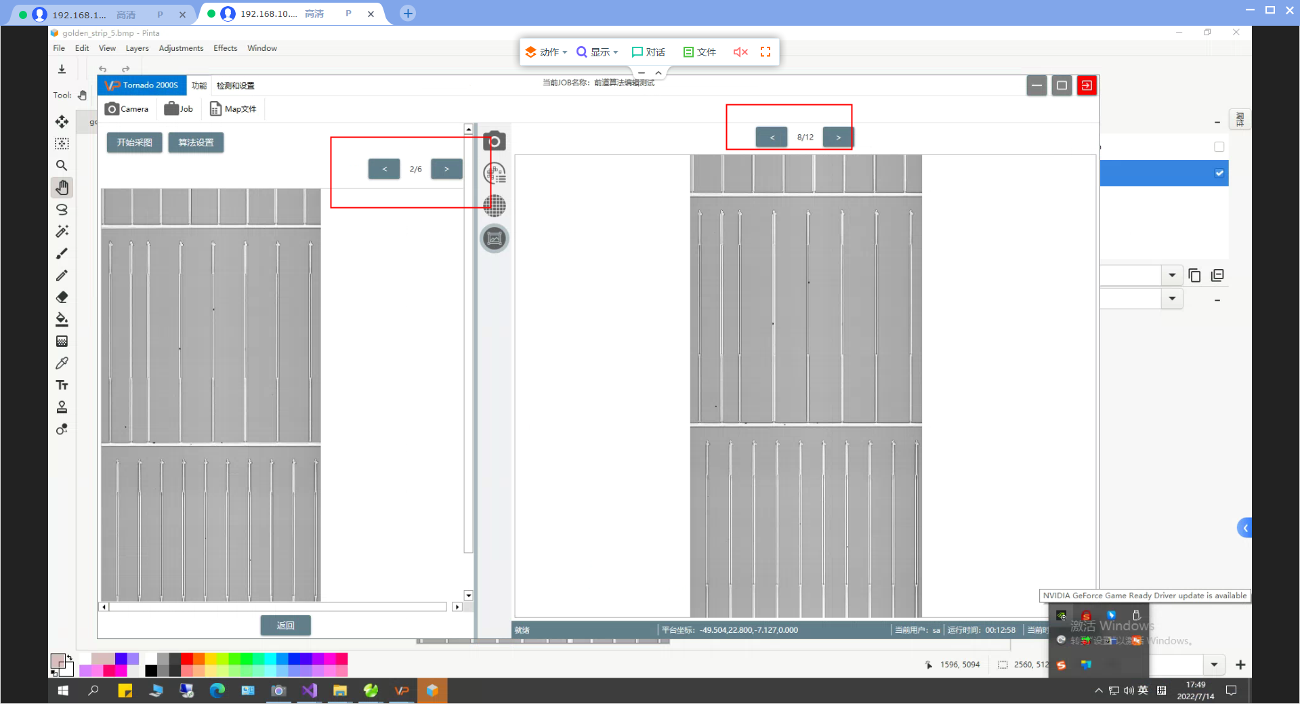Select the Color Picker eyedropper tool
1300x704 pixels.
tap(62, 363)
